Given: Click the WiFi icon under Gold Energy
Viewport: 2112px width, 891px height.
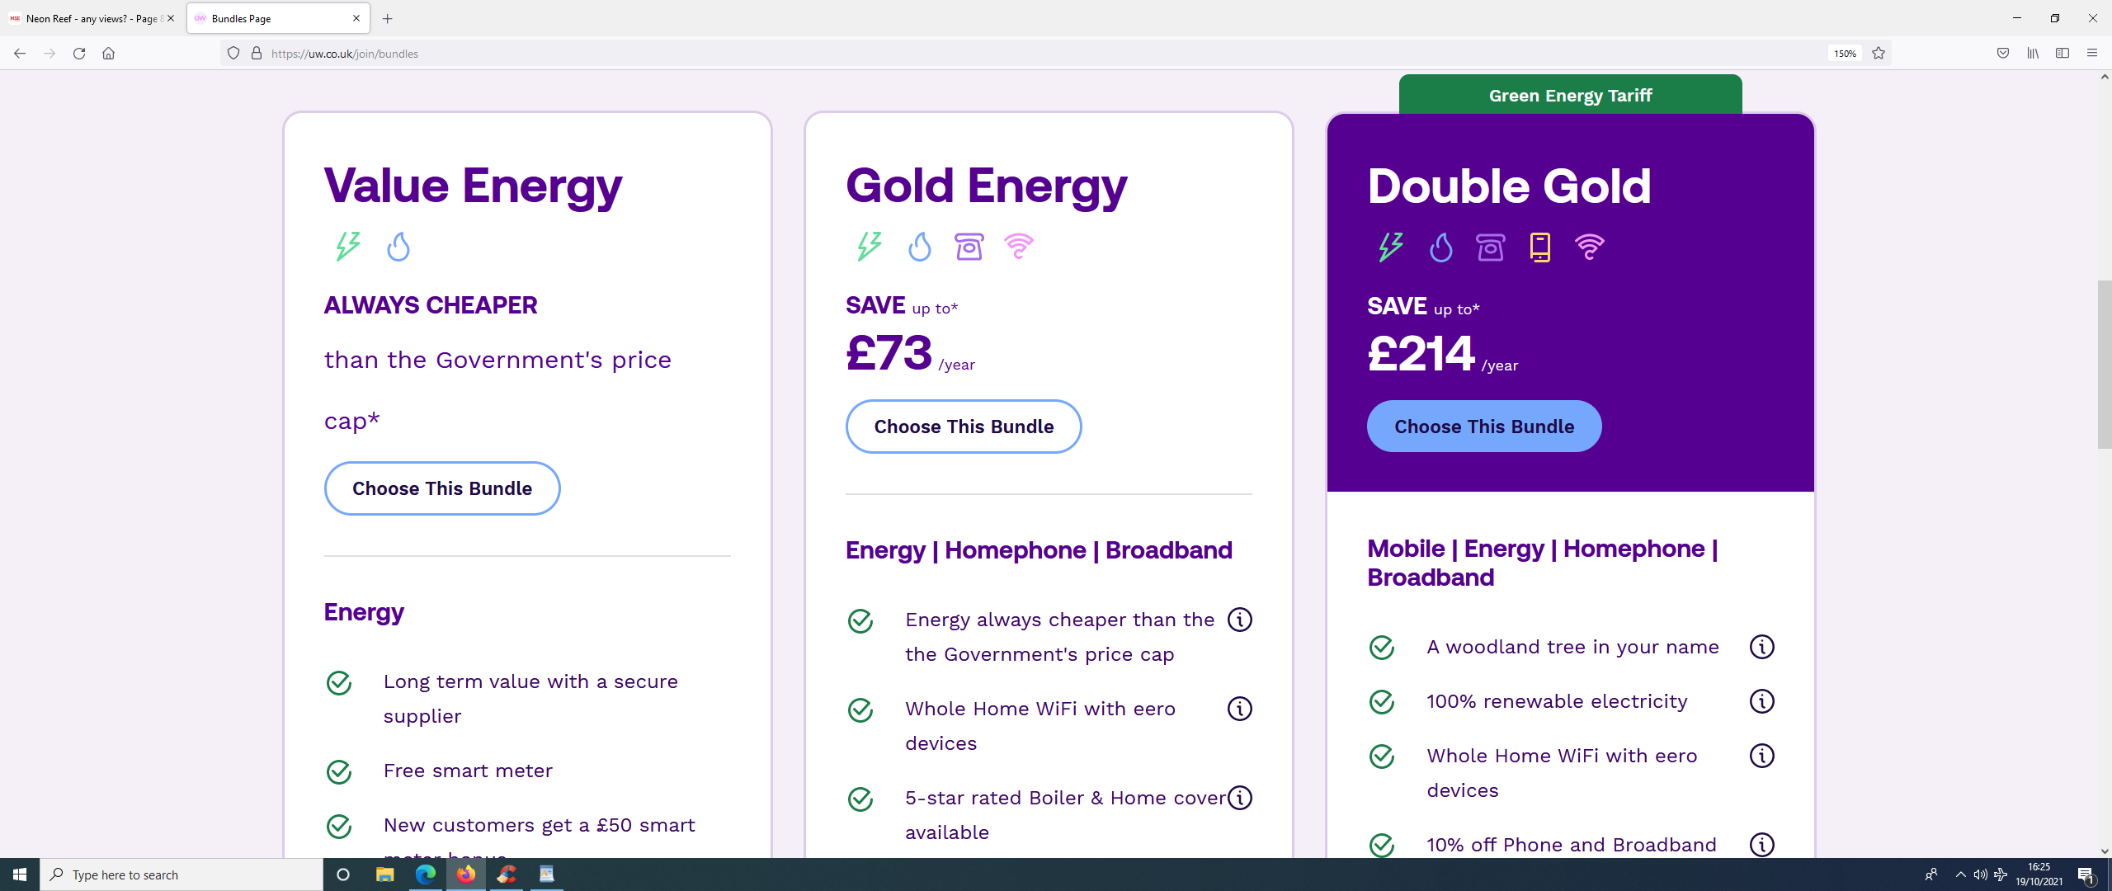Looking at the screenshot, I should pyautogui.click(x=1018, y=246).
